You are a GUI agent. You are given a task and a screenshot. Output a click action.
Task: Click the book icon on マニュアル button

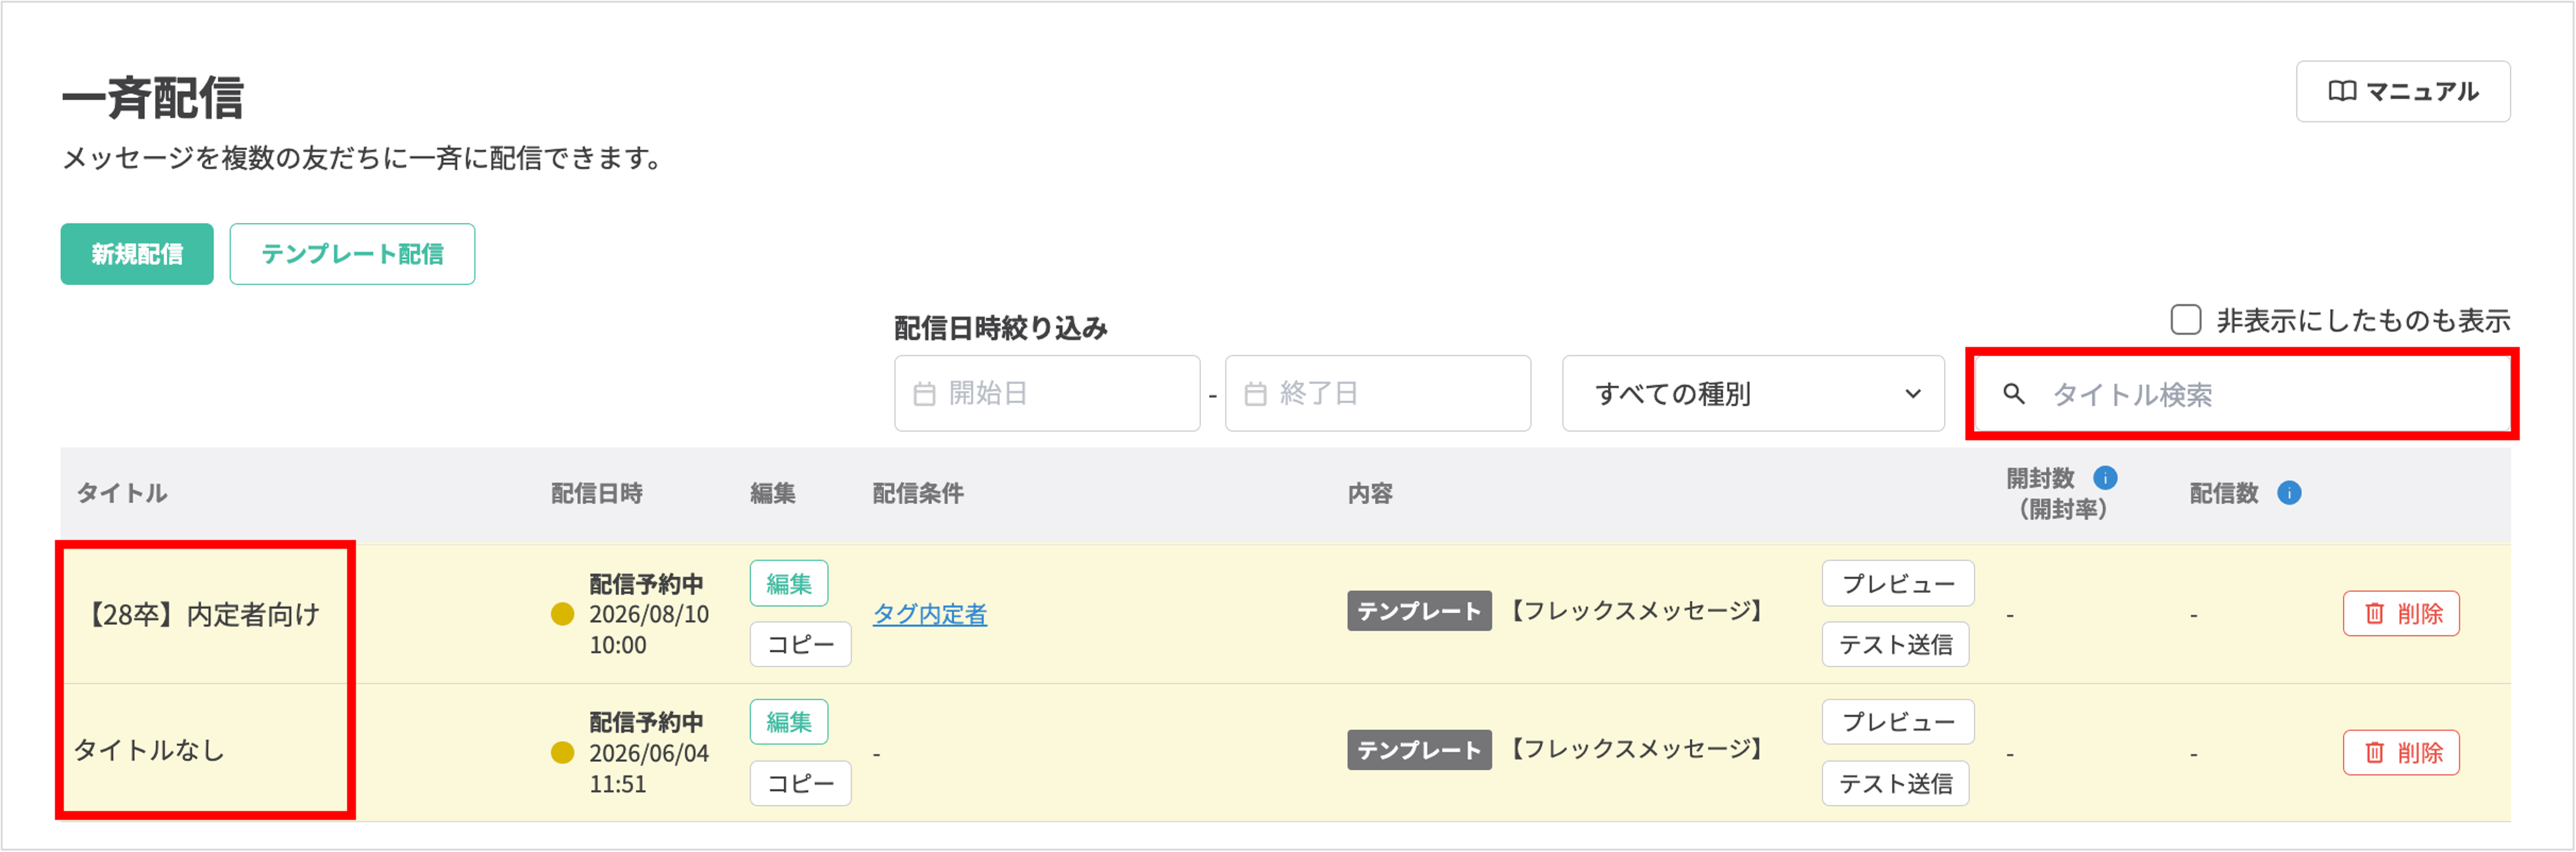[x=2341, y=92]
